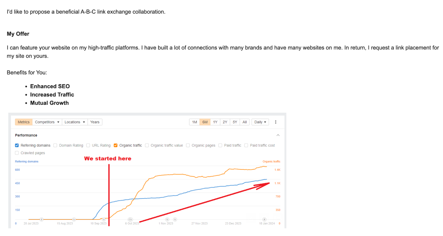Click the 350 right axis value
Viewport: 443px width, 236px height.
point(278,210)
